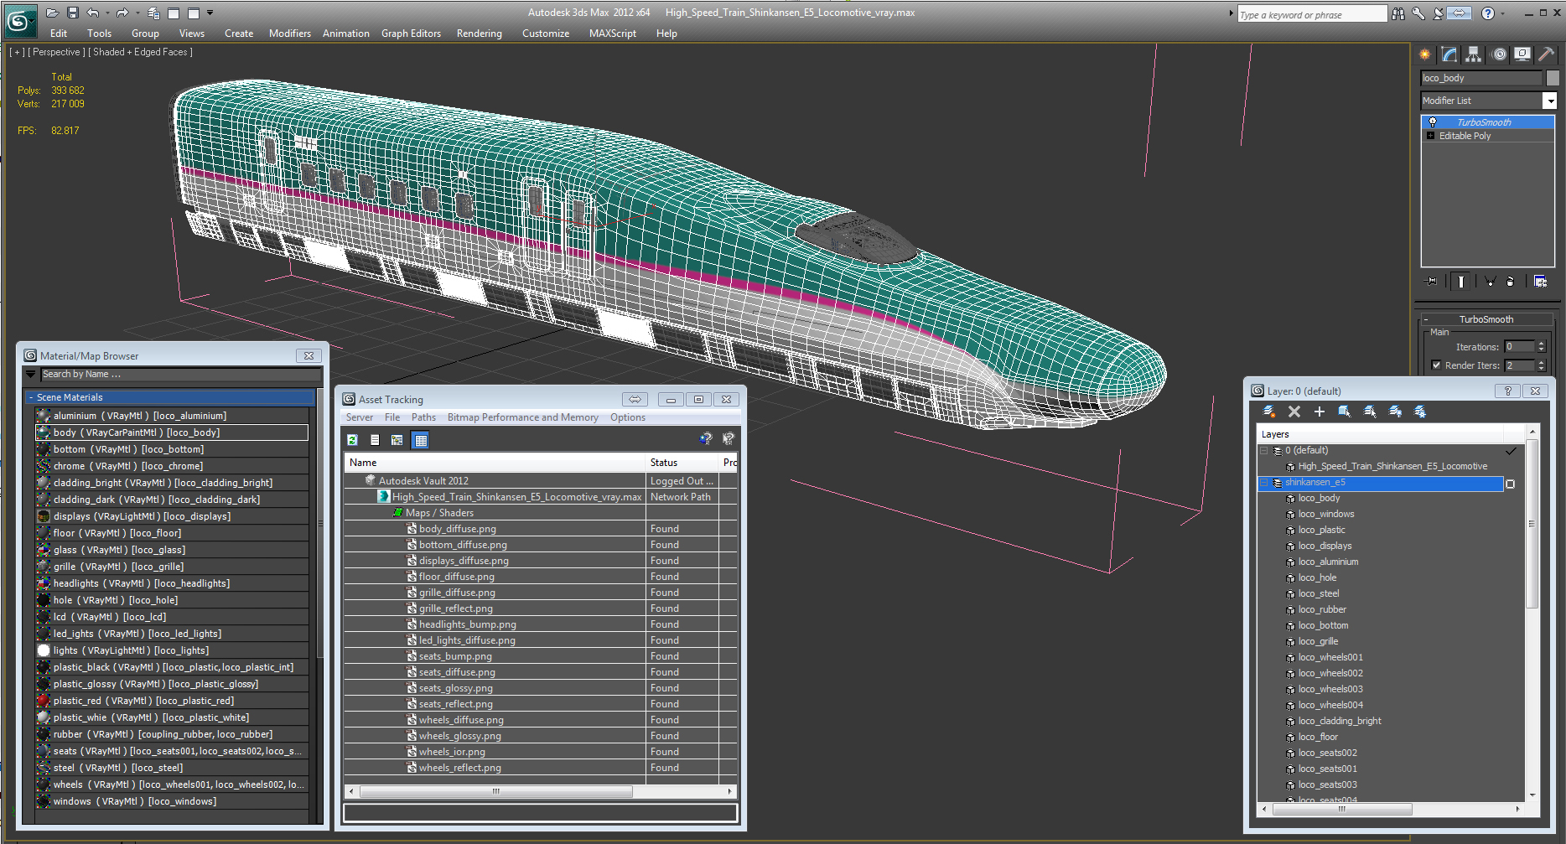Collapse the TurboSmooth rollout header

1486,319
